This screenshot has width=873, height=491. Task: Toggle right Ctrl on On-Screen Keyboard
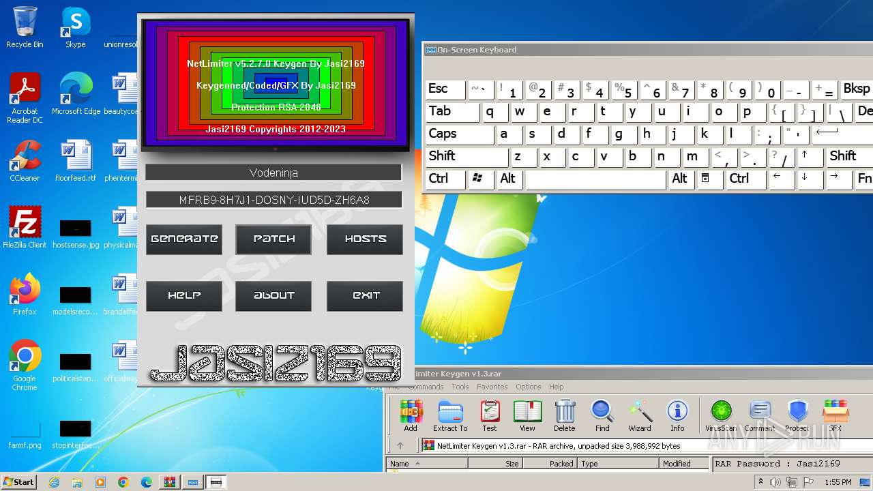tap(745, 179)
